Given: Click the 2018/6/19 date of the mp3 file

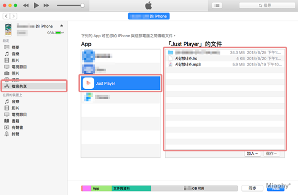Looking at the screenshot, I should 264,65.
